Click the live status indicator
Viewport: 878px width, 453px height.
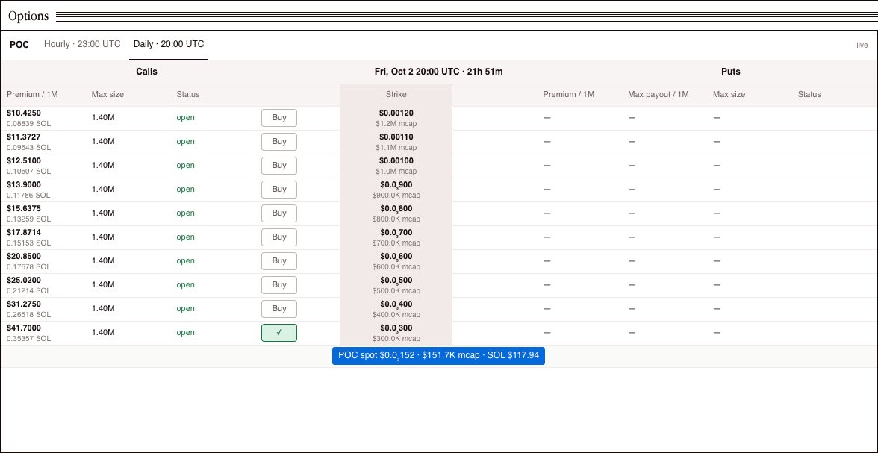tap(862, 46)
